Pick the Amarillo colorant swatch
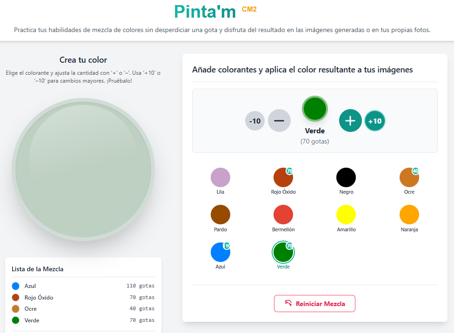This screenshot has width=454, height=333. click(x=346, y=215)
